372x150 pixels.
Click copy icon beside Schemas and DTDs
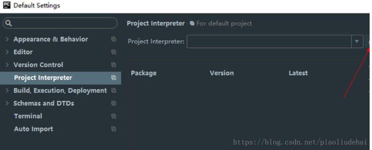click(x=113, y=103)
